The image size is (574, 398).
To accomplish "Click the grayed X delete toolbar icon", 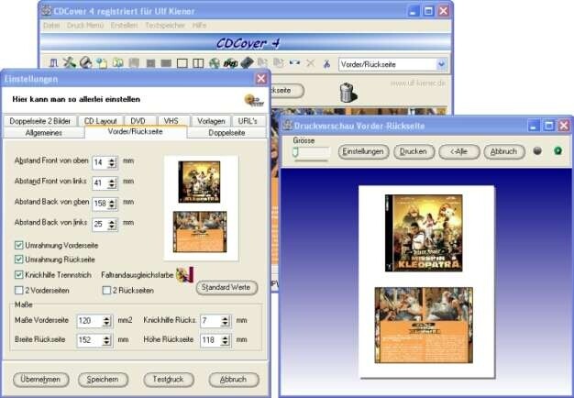I will [x=311, y=63].
